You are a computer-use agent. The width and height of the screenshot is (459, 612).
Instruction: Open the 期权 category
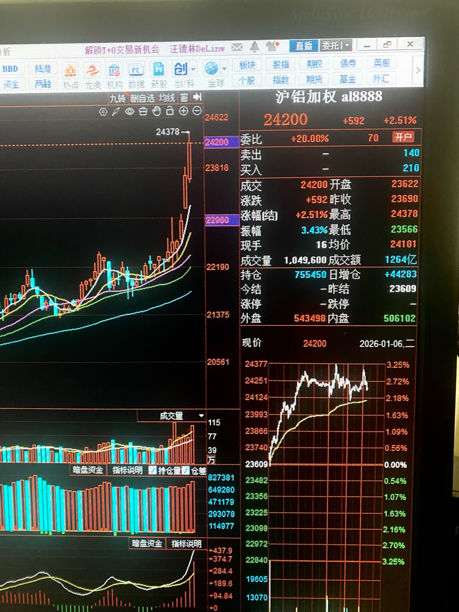point(314,63)
